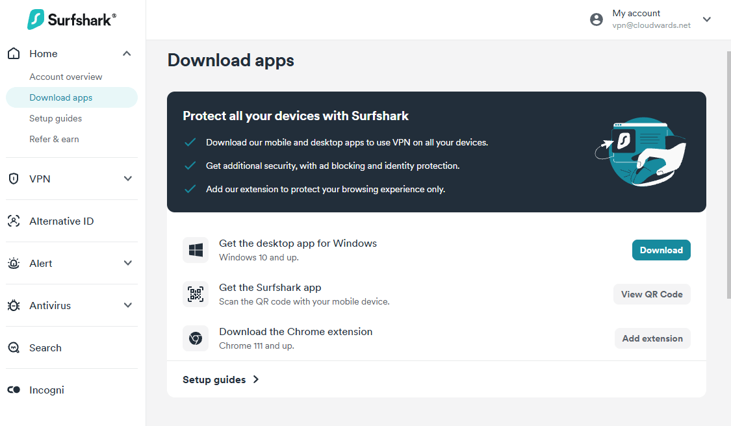
Task: Click 'Get the Surfshark app' text
Action: pos(270,288)
